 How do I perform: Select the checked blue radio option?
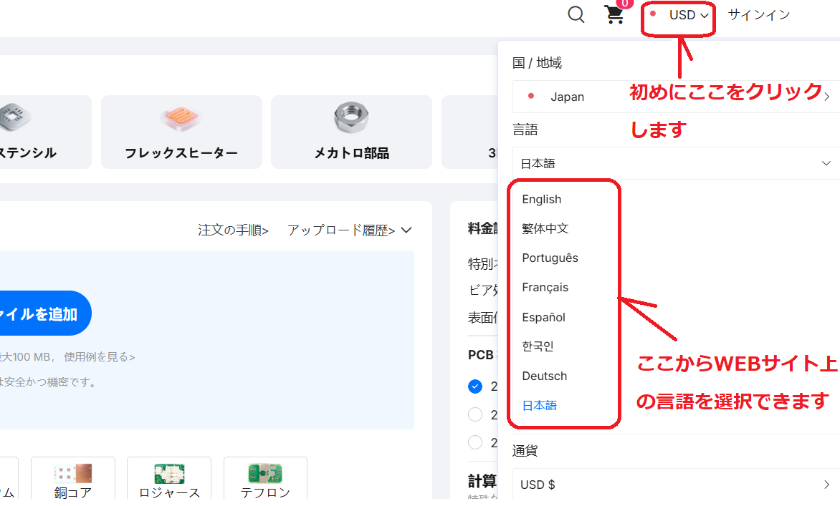tap(474, 386)
